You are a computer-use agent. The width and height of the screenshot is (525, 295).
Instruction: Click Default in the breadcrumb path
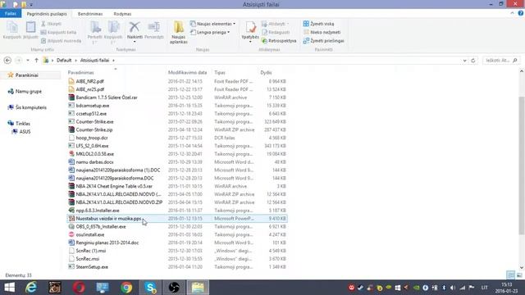[x=64, y=60]
